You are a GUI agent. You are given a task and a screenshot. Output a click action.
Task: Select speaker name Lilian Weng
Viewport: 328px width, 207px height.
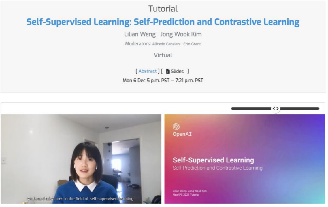coord(140,34)
